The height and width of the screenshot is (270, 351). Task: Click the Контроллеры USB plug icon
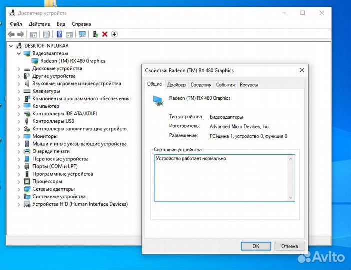tap(27, 121)
